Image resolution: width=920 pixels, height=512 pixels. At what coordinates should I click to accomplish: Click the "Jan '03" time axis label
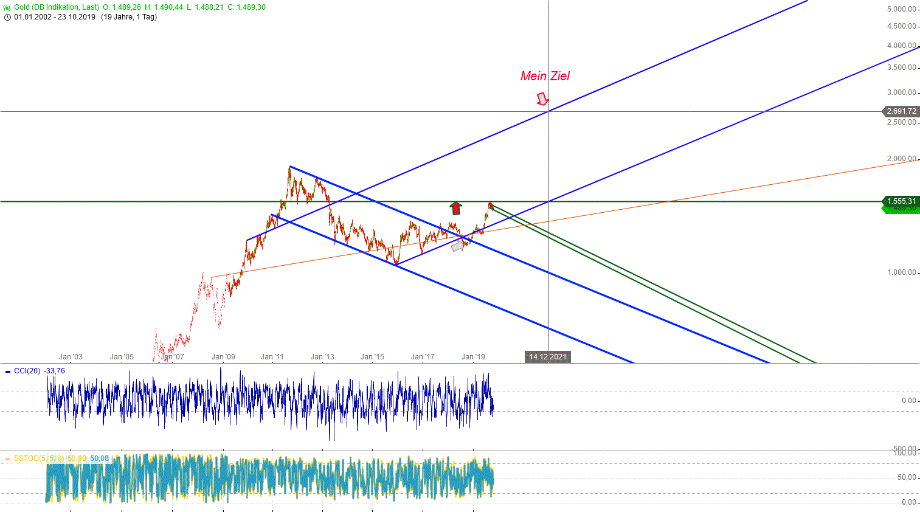71,357
